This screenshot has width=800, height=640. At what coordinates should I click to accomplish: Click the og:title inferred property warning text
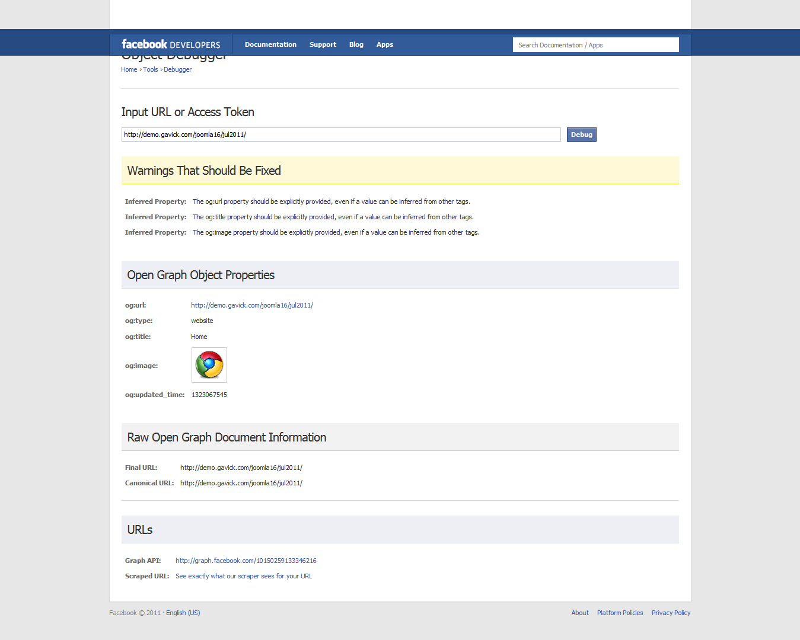333,217
